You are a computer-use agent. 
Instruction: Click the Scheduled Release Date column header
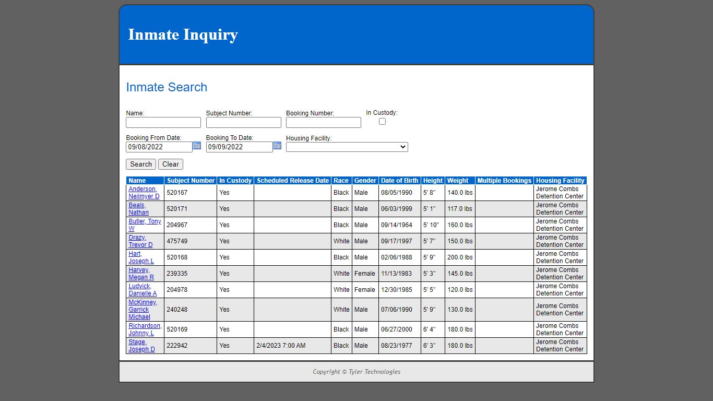coord(293,181)
